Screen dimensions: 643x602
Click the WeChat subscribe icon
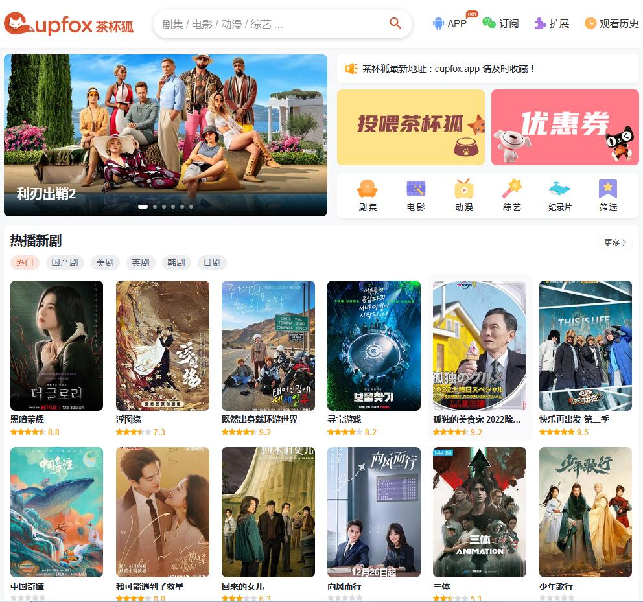pyautogui.click(x=489, y=23)
